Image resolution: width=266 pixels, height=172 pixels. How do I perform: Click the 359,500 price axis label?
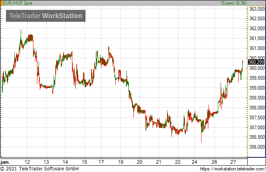257,78
